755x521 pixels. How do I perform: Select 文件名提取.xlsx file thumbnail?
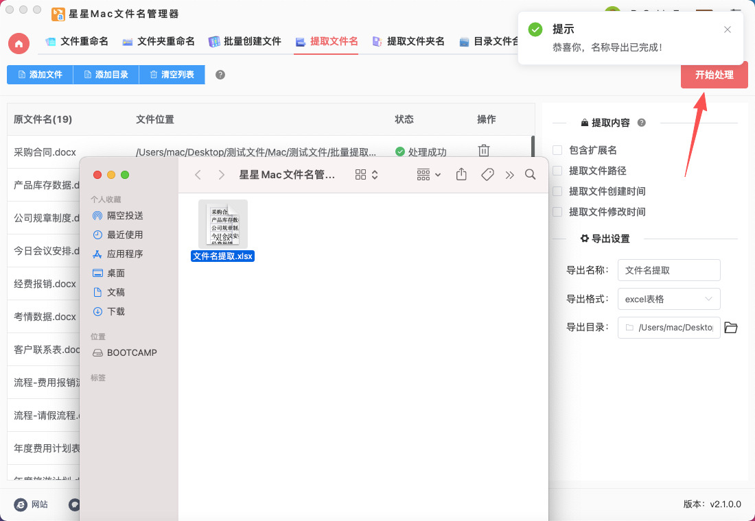point(223,224)
